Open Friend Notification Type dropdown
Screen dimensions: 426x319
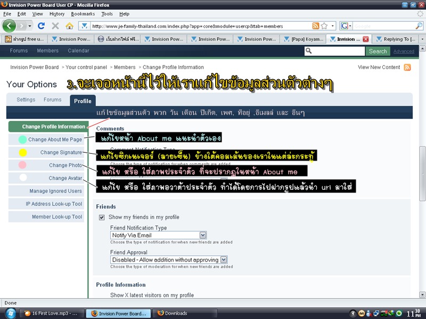[x=158, y=235]
